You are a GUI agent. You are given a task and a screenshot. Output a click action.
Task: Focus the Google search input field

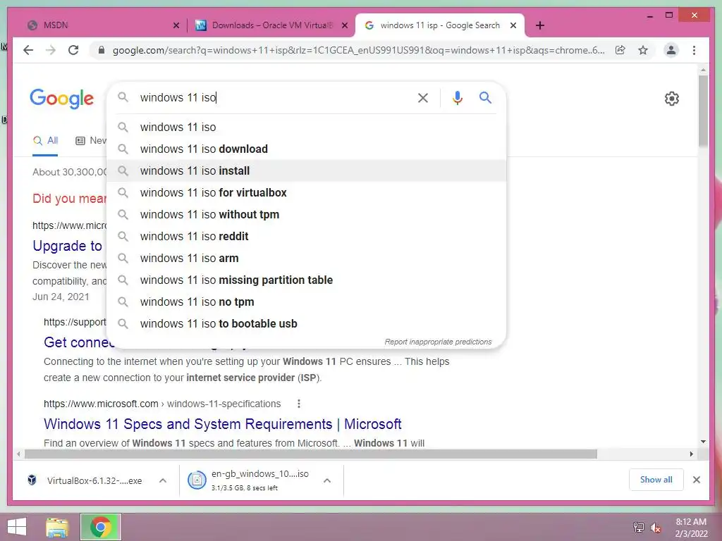[x=274, y=97]
